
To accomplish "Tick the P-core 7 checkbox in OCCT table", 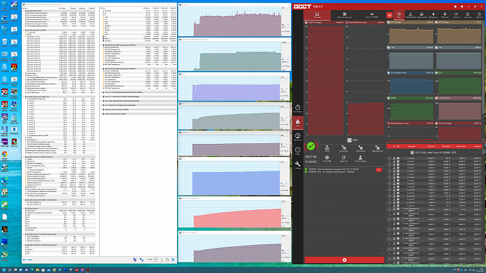I will coord(389,180).
